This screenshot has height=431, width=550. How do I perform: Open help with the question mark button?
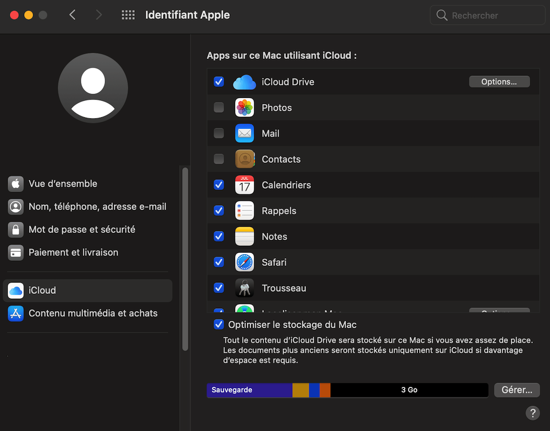pos(532,413)
